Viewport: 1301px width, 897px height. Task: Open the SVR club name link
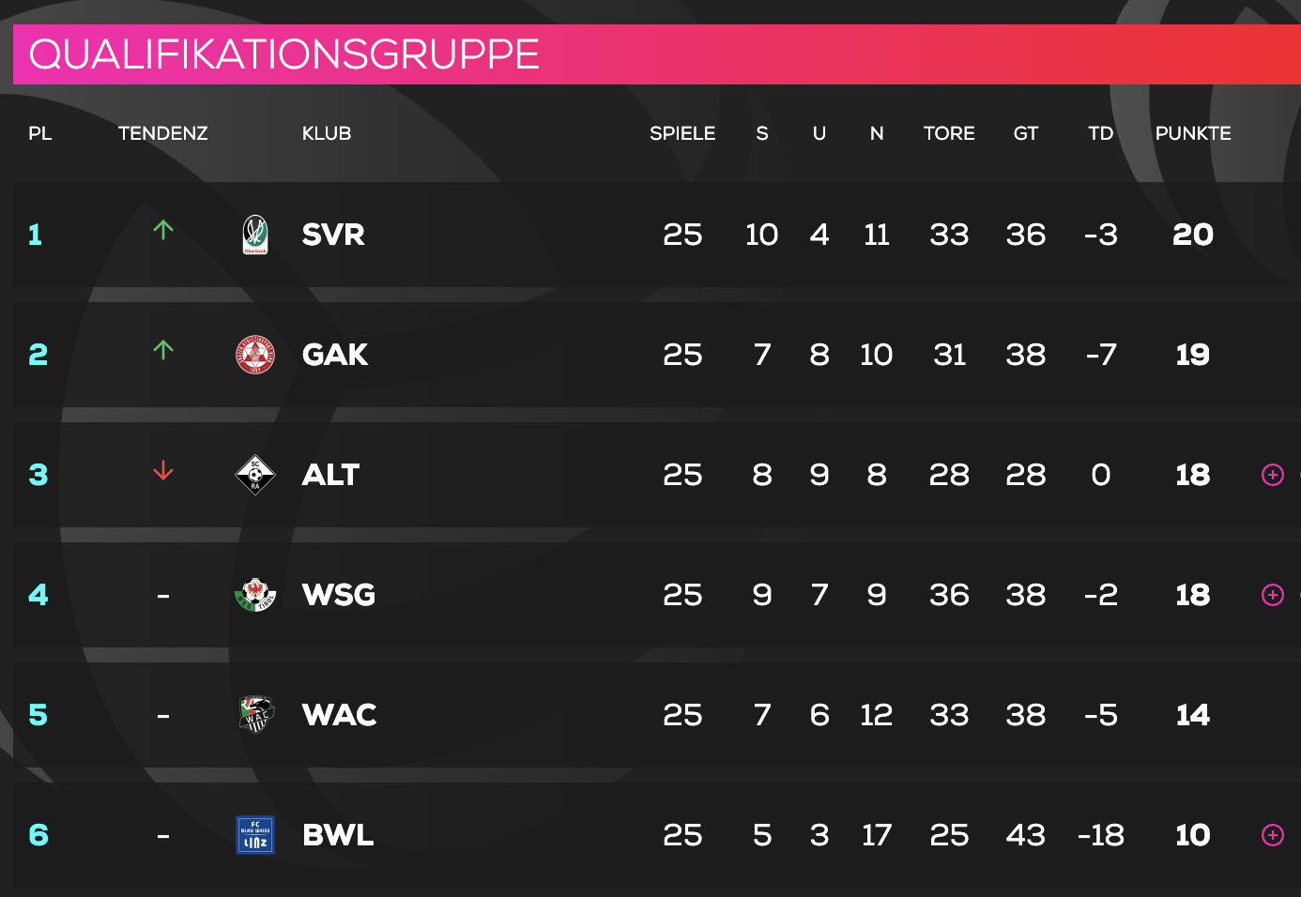[333, 235]
